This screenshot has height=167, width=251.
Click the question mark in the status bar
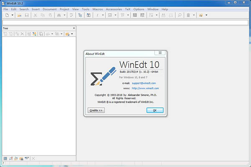(x=3, y=163)
